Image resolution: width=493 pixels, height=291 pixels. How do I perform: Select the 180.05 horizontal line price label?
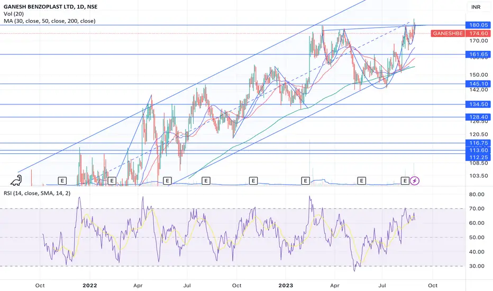point(478,25)
